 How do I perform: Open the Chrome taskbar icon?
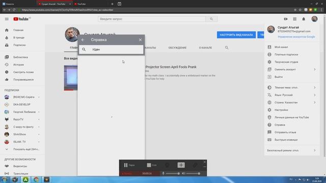tap(36, 179)
